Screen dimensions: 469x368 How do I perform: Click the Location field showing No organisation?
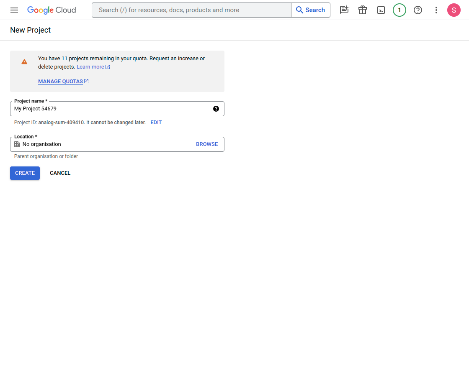coord(117,144)
